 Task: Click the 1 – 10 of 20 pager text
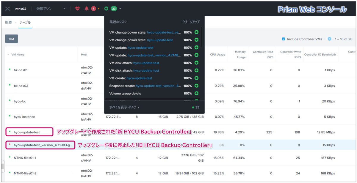coord(344,39)
